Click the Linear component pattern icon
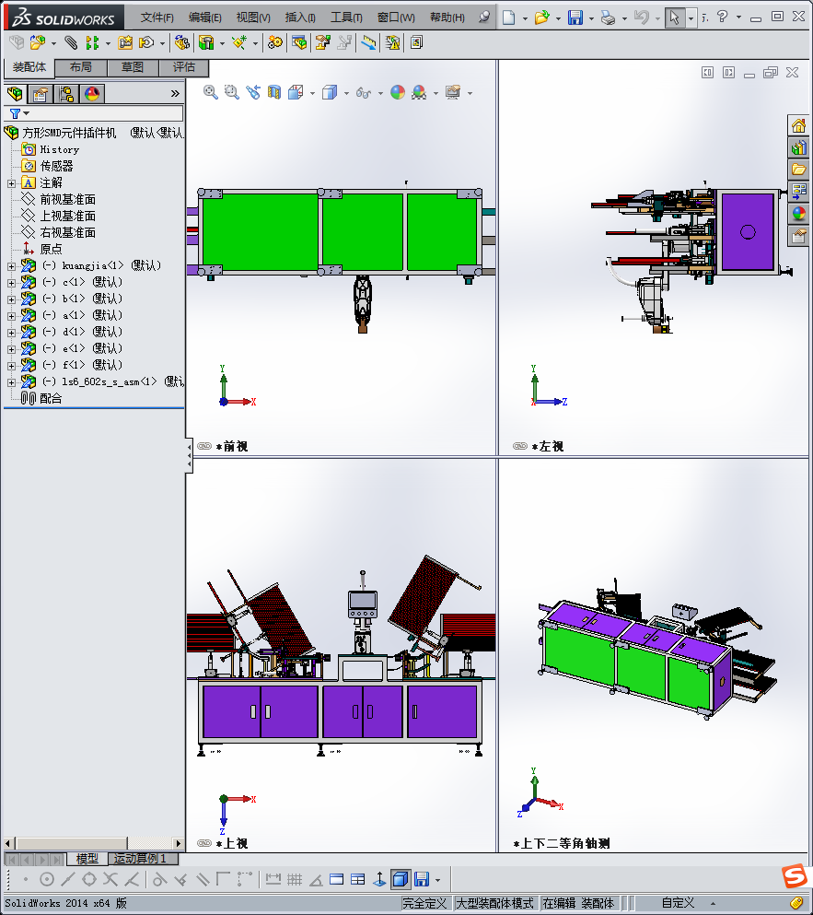Image resolution: width=813 pixels, height=915 pixels. click(91, 42)
